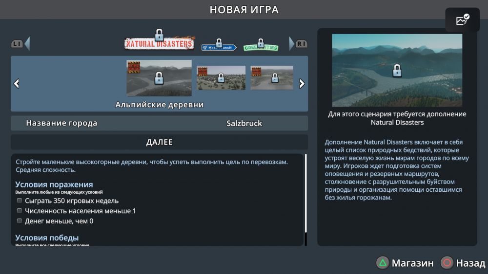
Task: Click the green triangle Магазин icon
Action: [383, 263]
